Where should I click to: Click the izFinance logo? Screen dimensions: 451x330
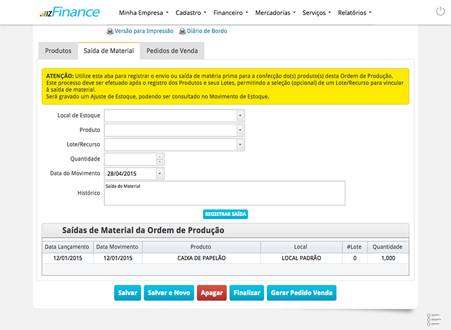(x=70, y=12)
